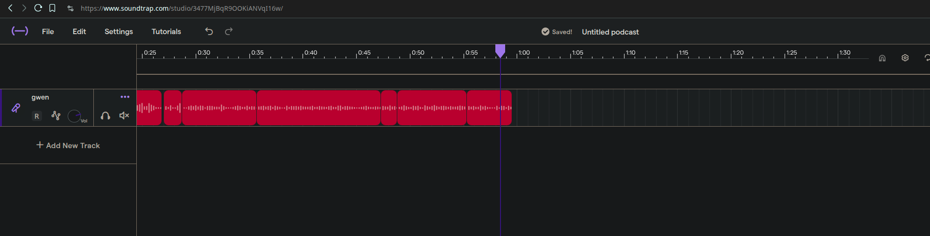
Task: Undo the last action
Action: click(x=209, y=31)
